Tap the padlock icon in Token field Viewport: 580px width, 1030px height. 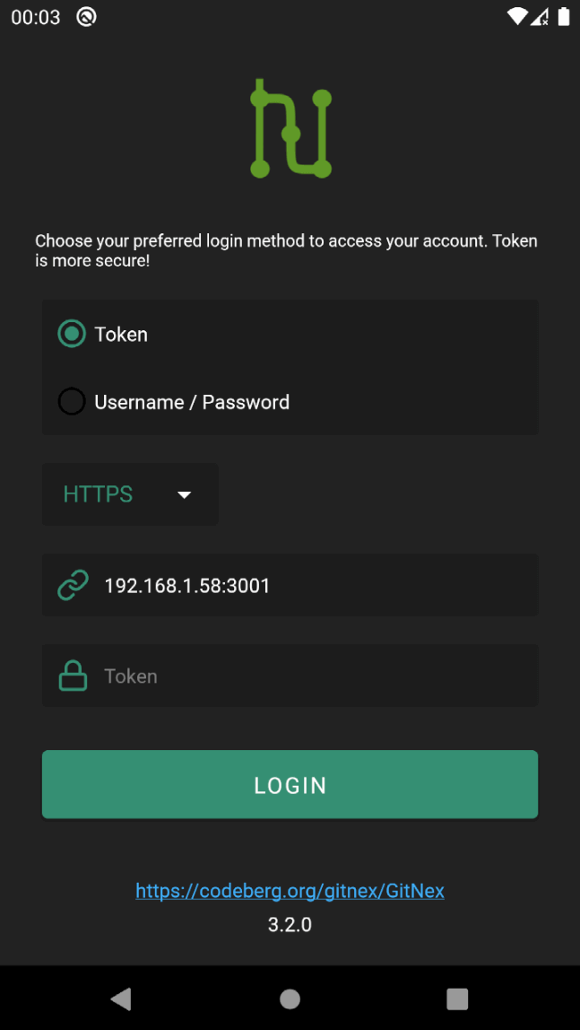(73, 676)
